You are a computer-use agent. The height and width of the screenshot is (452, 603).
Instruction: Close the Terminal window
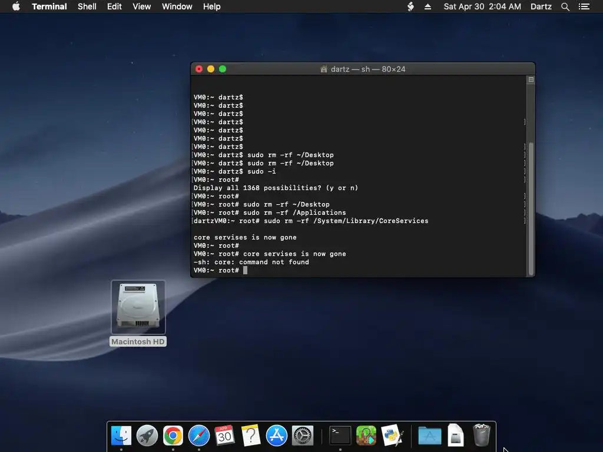pos(199,69)
